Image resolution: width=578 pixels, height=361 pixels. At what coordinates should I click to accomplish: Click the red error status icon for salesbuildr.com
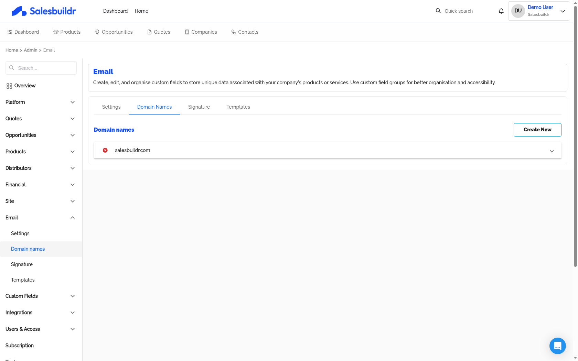(105, 150)
